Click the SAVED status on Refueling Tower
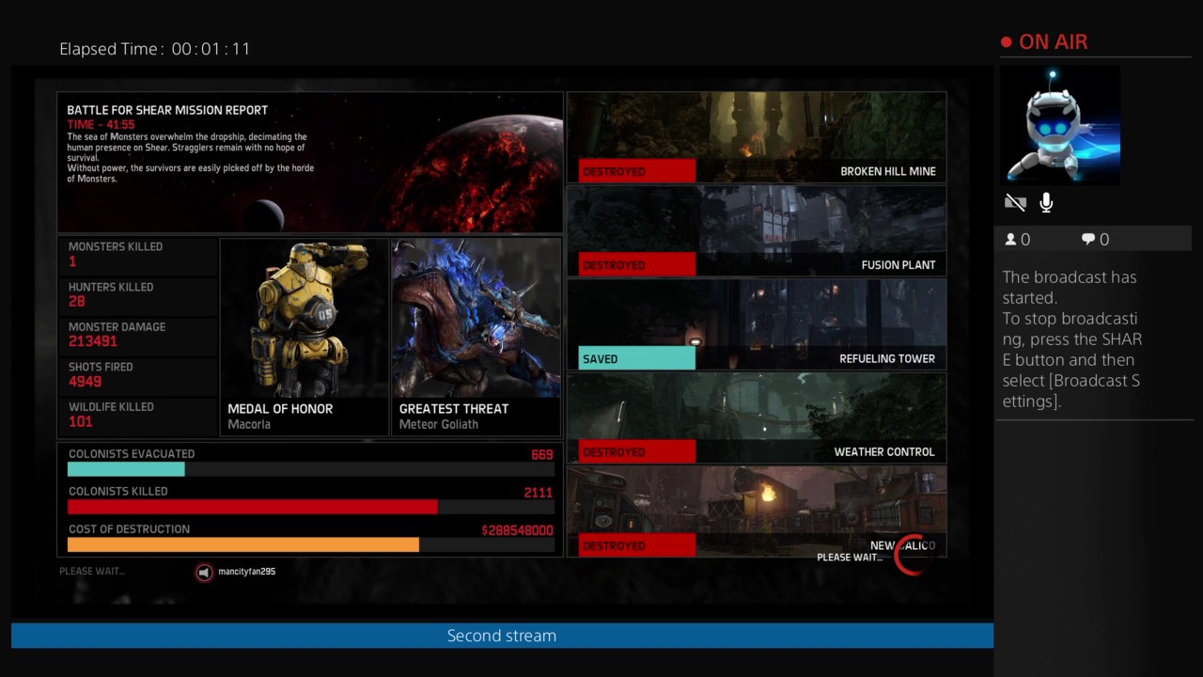This screenshot has width=1203, height=677. coord(637,358)
